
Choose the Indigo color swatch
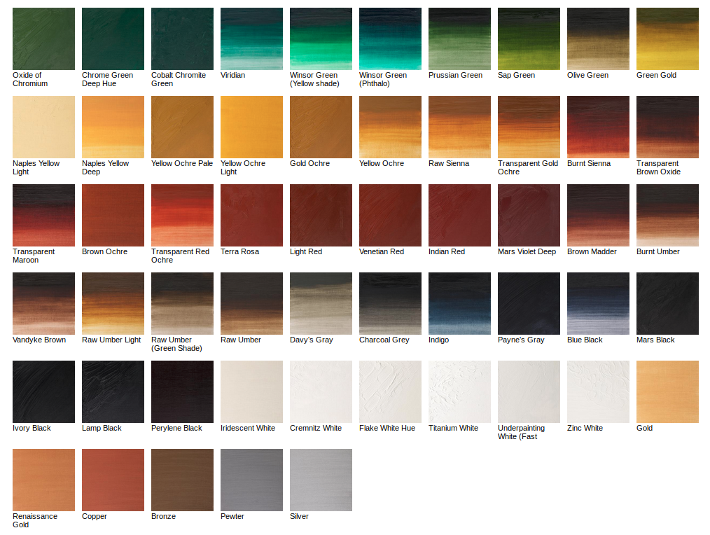pyautogui.click(x=459, y=303)
